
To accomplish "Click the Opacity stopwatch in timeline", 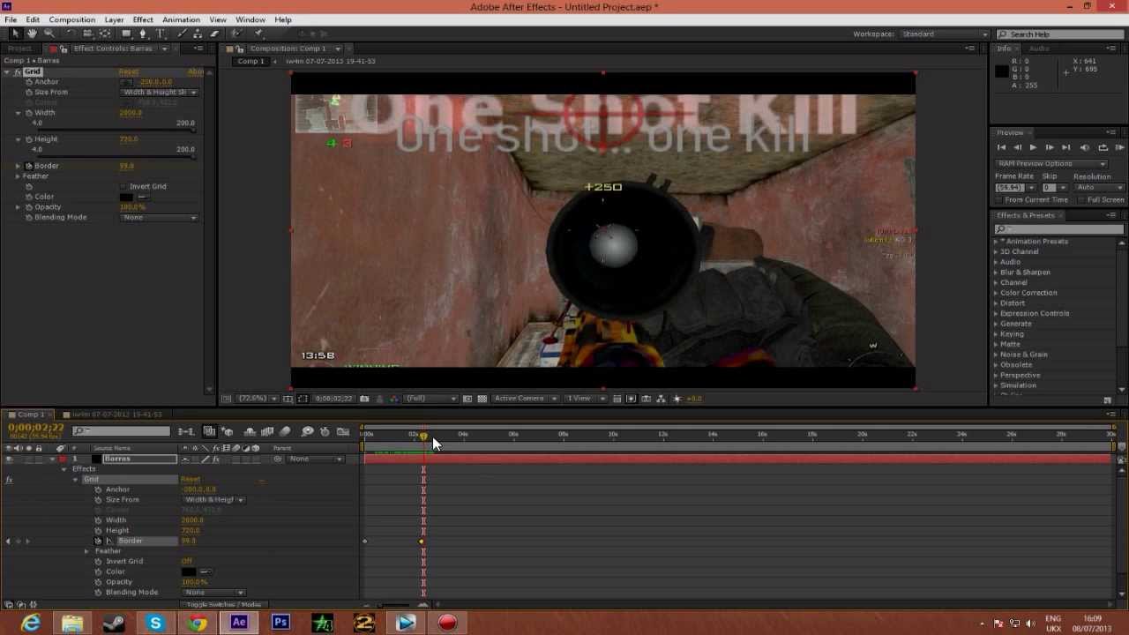I will click(98, 582).
